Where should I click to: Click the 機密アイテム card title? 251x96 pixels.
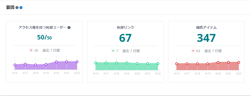(x=206, y=28)
